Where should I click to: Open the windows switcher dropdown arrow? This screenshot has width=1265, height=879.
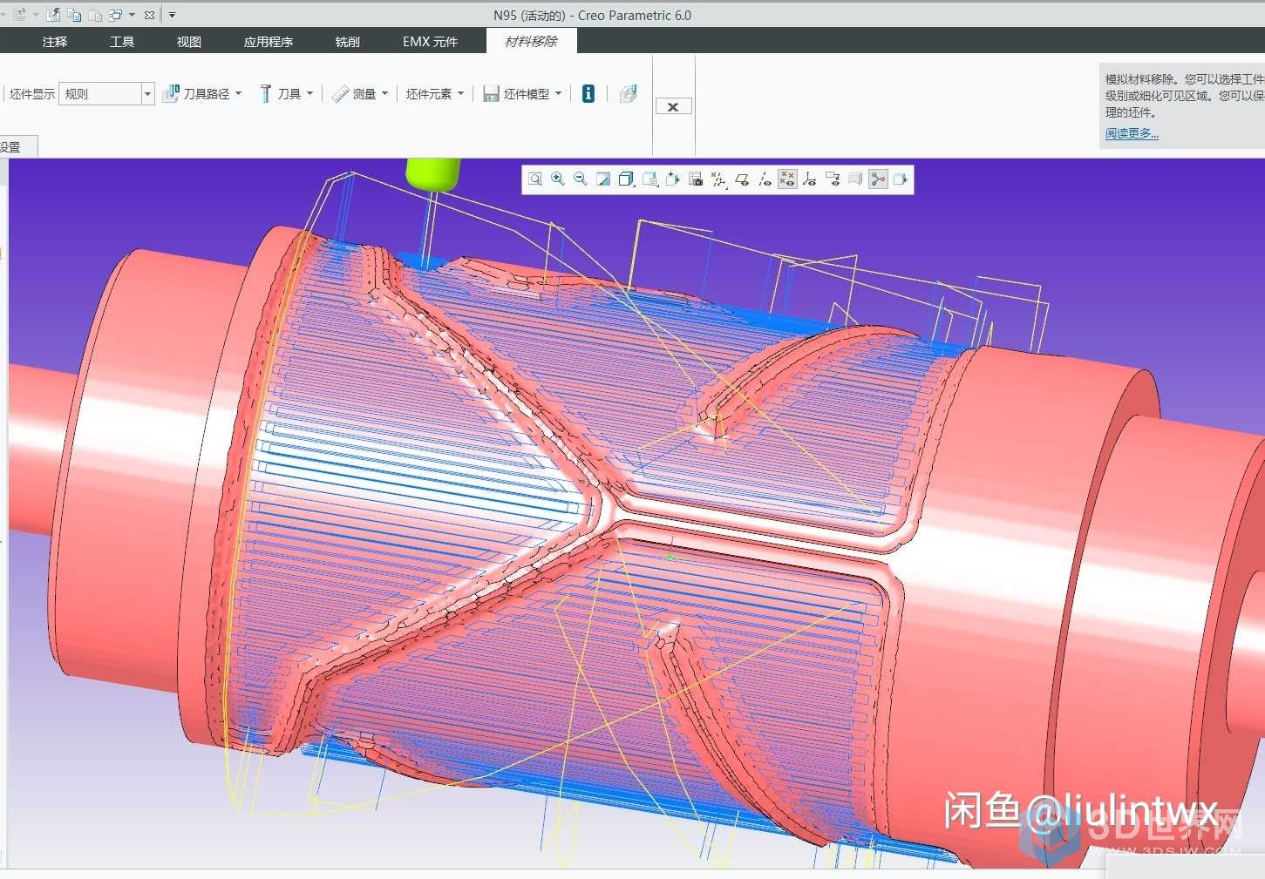point(132,15)
